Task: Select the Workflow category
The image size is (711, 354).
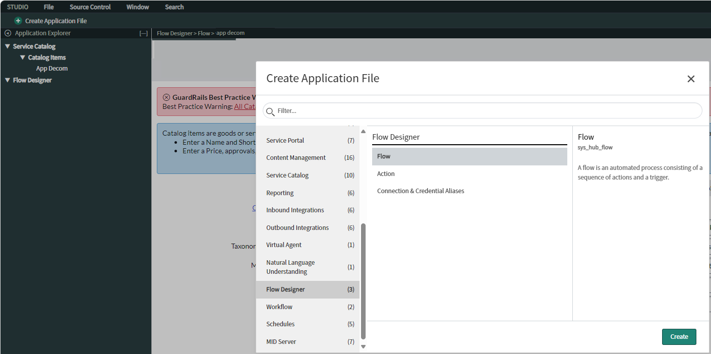Action: tap(308, 307)
